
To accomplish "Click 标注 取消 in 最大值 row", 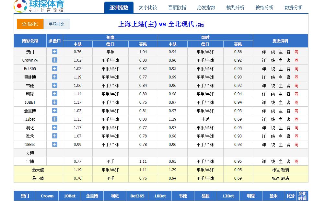I will [280, 170].
